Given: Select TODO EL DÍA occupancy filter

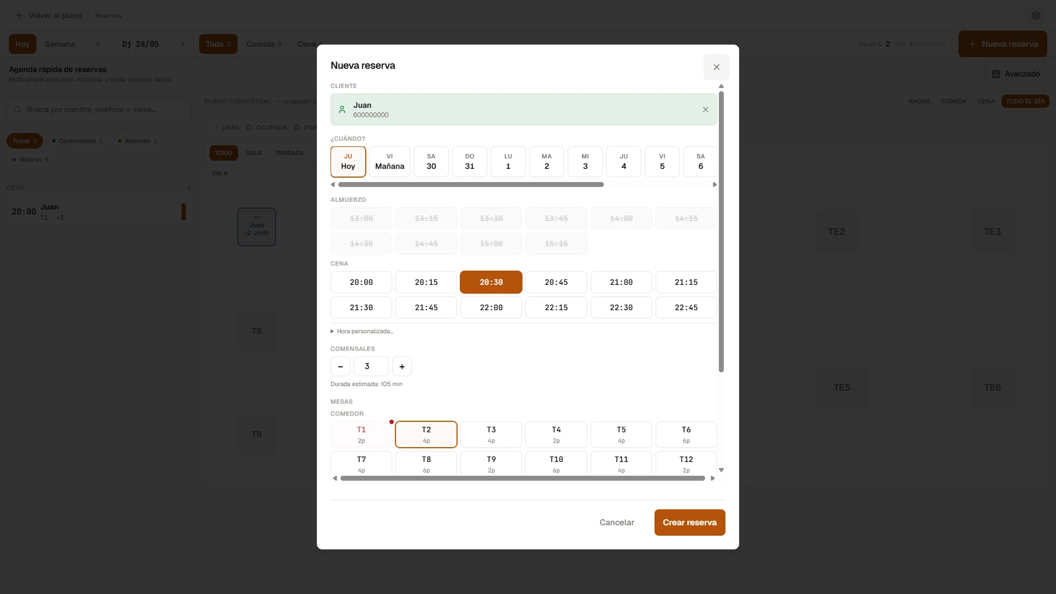Looking at the screenshot, I should (x=1025, y=101).
